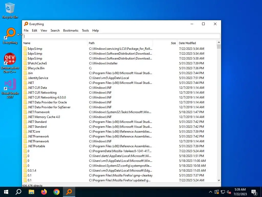Select the .NET CLR Data folder
This screenshot has height=197, width=262.
(119, 88)
